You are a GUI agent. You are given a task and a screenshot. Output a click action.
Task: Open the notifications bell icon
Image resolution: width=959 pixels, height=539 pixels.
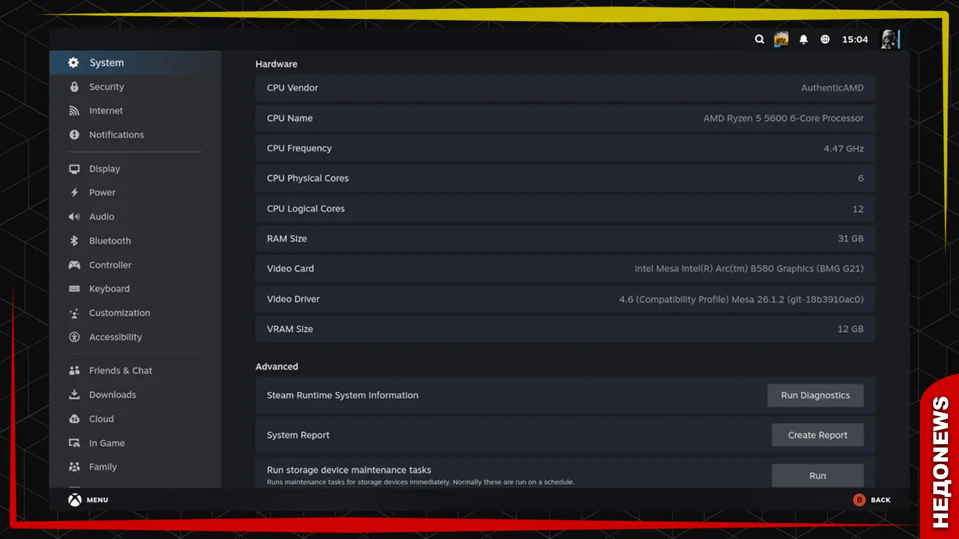coord(803,39)
